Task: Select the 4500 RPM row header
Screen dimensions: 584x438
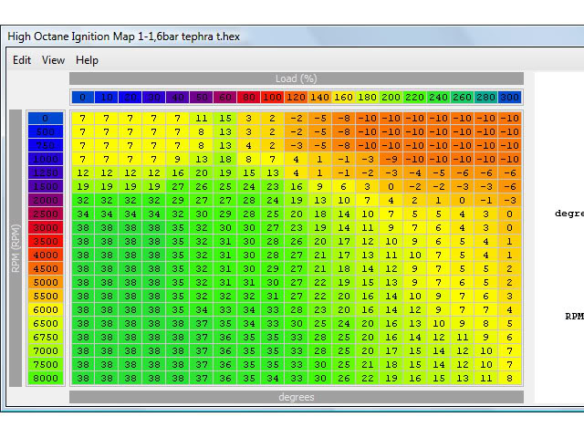Action: 46,269
